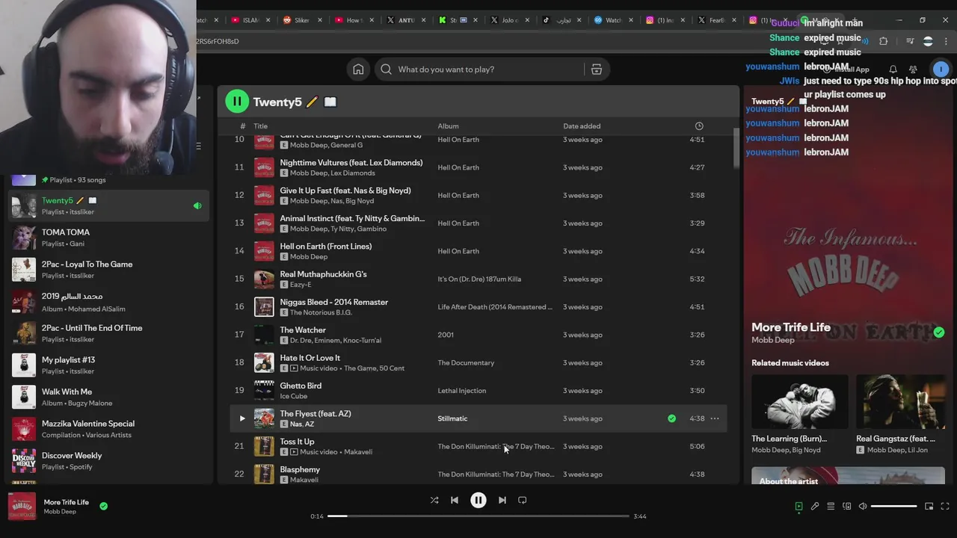The width and height of the screenshot is (957, 538).
Task: Enter full screen mode
Action: (x=945, y=507)
